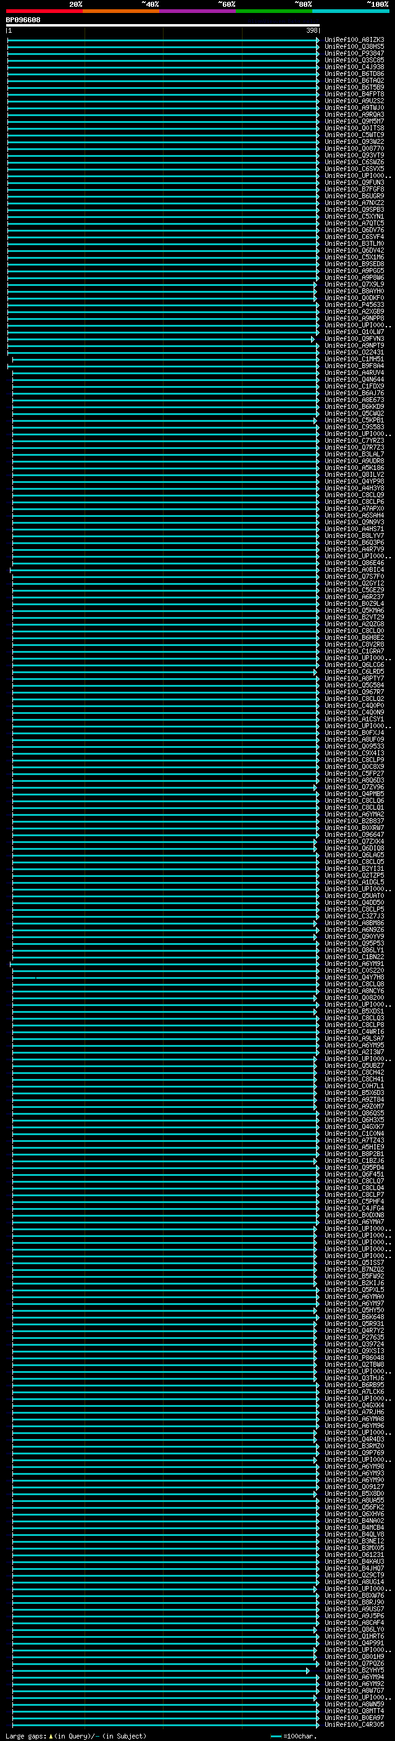Select hit UniRef100_B6UGR9

point(354,196)
